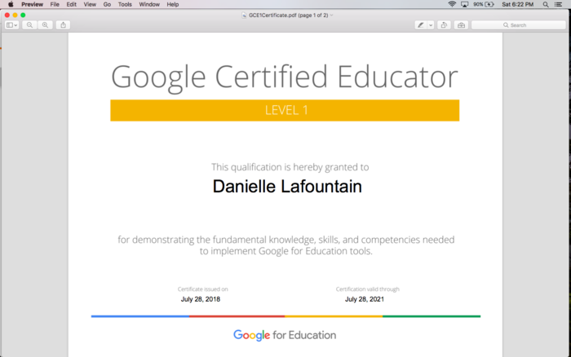The image size is (571, 357).
Task: Open the Tools menu
Action: coord(125,4)
